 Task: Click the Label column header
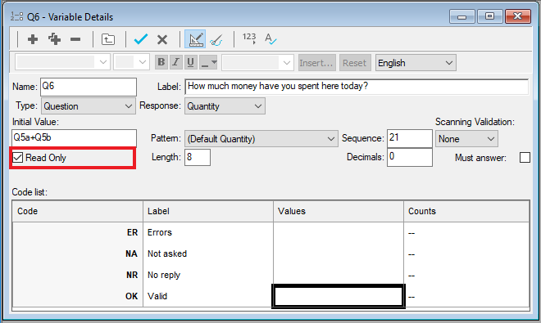pos(208,211)
